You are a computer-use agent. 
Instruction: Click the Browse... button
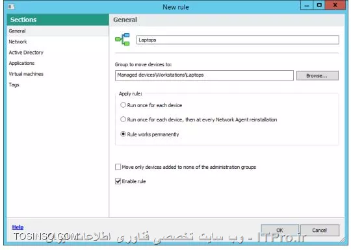[317, 75]
